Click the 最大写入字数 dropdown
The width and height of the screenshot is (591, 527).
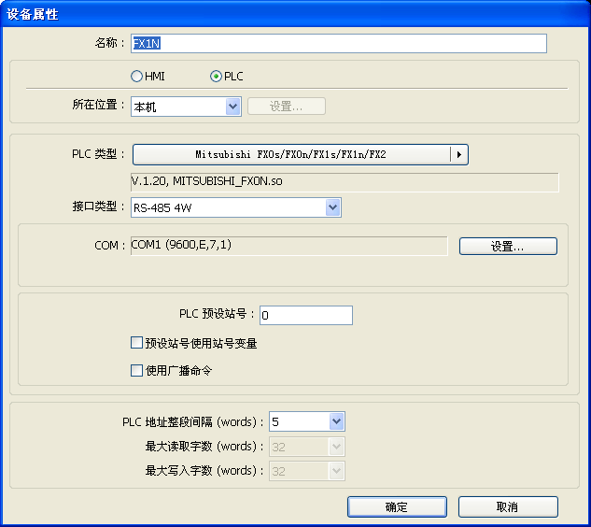[307, 471]
